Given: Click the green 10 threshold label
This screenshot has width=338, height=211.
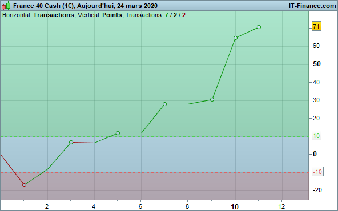Looking at the screenshot, I should point(316,136).
